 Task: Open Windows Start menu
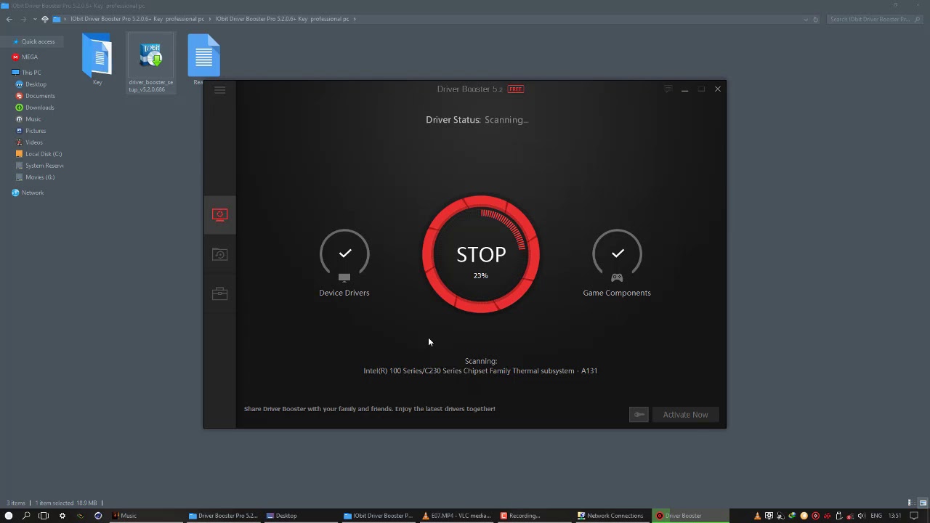tap(9, 516)
